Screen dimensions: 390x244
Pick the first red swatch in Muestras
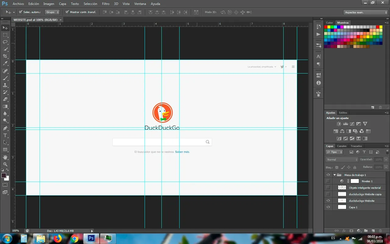point(326,27)
